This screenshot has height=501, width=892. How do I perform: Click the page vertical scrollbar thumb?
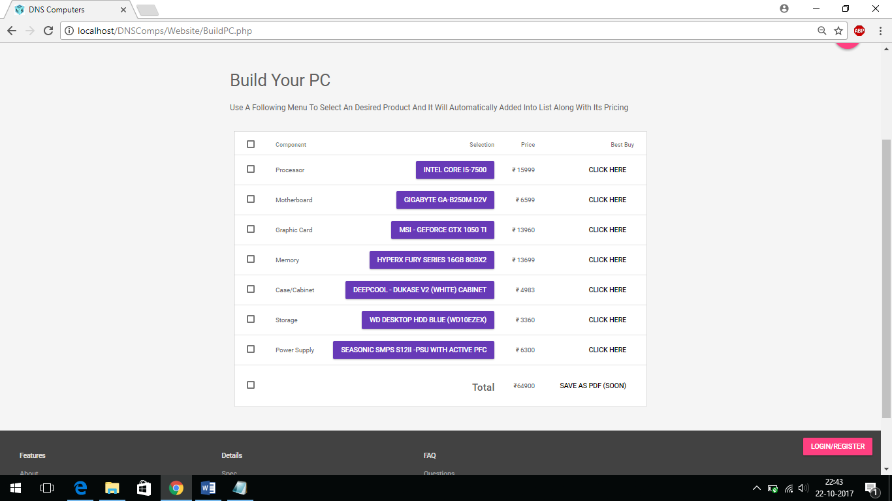click(886, 278)
